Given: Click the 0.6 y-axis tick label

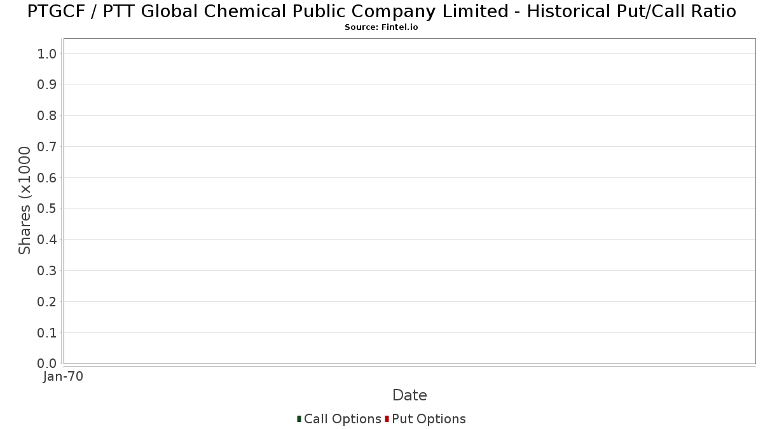Looking at the screenshot, I should tap(48, 178).
